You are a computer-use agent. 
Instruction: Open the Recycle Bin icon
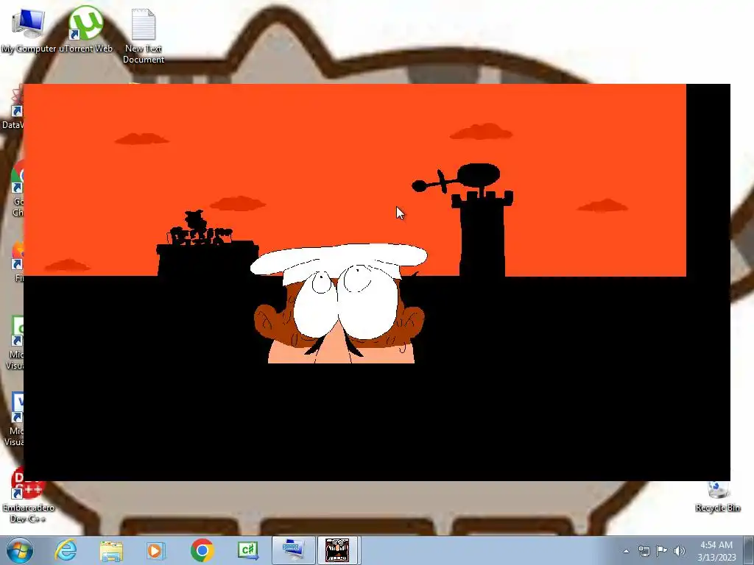(x=718, y=497)
